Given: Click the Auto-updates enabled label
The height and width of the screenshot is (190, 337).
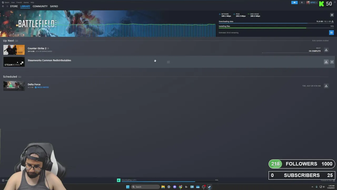Looking at the screenshot, I should pos(320,41).
